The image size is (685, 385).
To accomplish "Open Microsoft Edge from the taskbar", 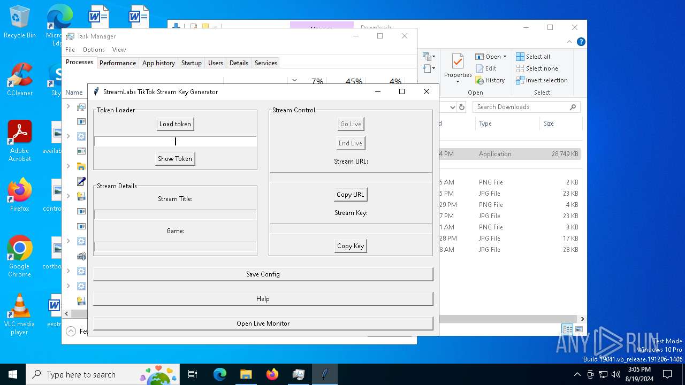I will point(220,374).
